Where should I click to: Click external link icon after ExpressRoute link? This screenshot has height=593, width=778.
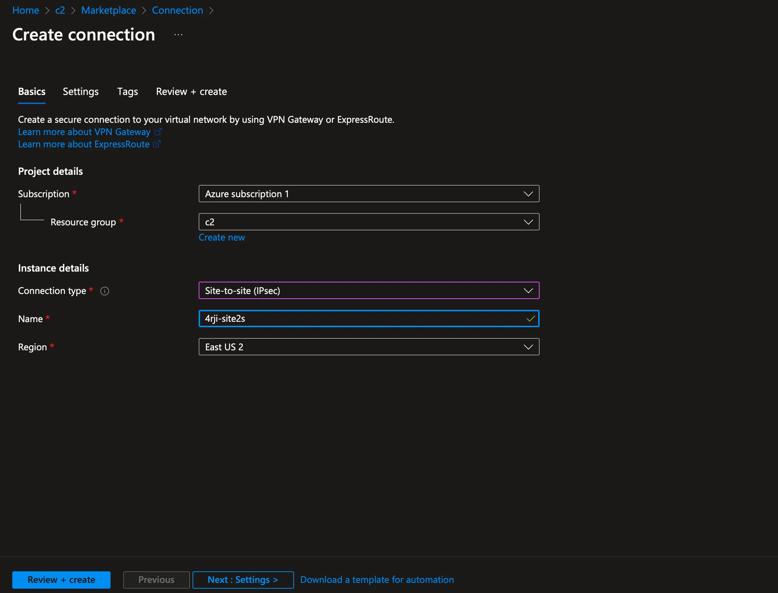click(157, 144)
